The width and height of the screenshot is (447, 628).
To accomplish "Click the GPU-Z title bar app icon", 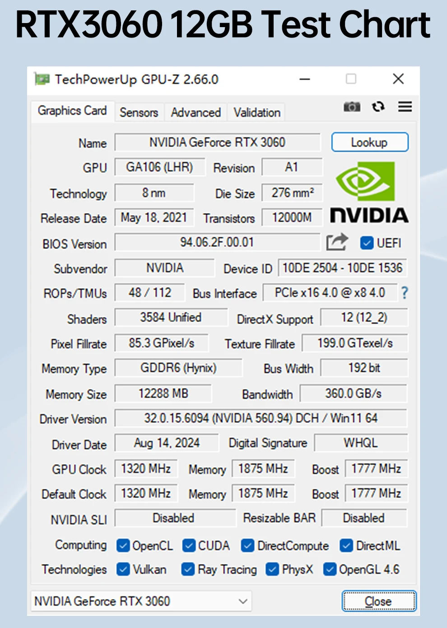I will 42,80.
